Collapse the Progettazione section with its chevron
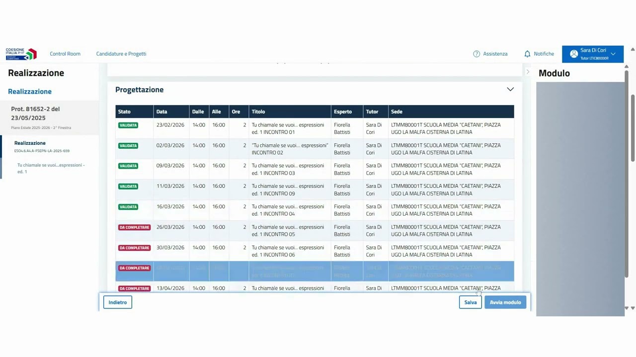 (510, 89)
